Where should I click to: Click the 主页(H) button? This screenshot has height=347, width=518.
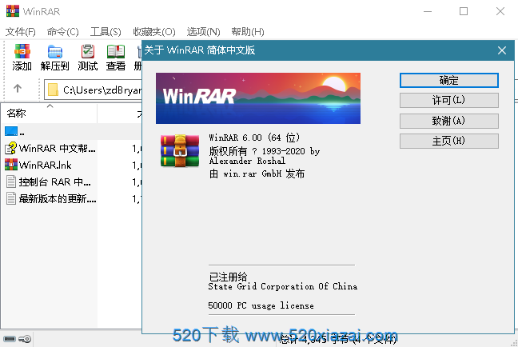point(449,141)
